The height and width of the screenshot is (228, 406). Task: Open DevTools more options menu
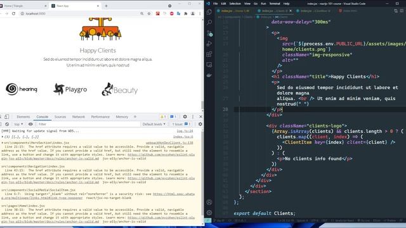click(193, 117)
